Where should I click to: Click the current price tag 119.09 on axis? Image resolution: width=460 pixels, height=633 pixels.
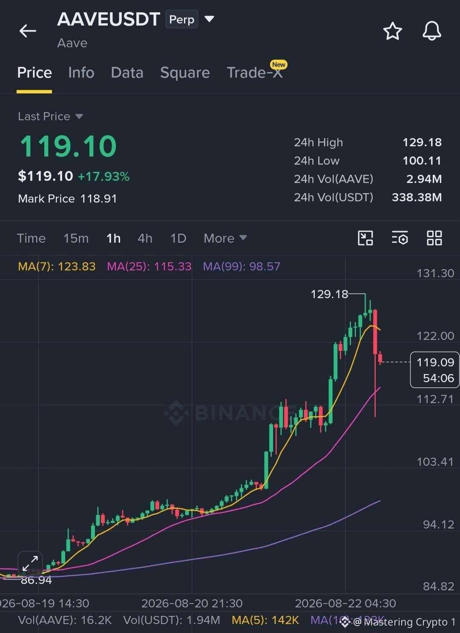point(434,370)
